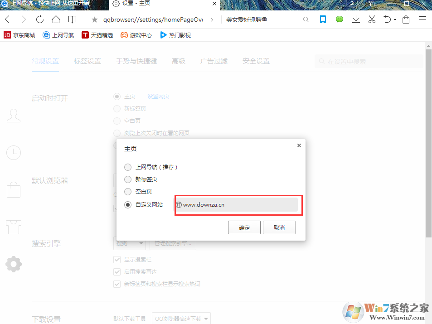Click the user profile icon in sidebar
432x324 pixels.
tap(14, 116)
